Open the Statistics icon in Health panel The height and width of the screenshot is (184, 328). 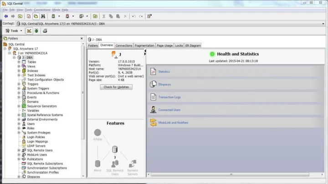(154, 72)
